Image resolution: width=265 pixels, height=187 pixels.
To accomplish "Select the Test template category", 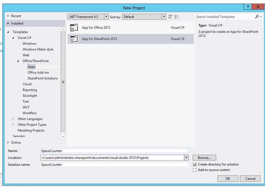I will (x=26, y=101).
